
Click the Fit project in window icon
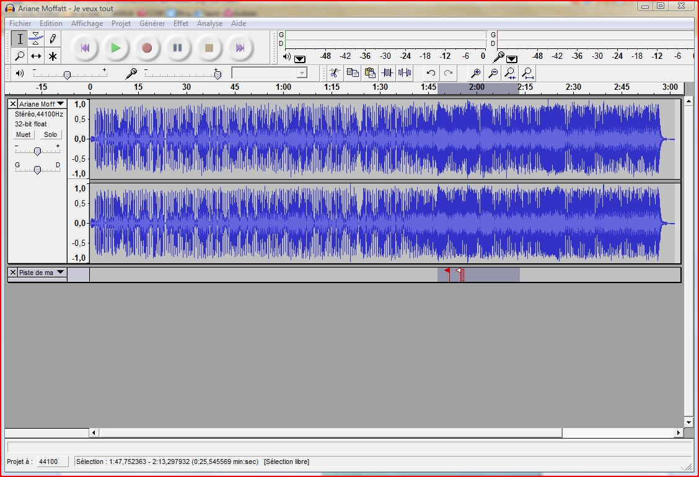[527, 72]
